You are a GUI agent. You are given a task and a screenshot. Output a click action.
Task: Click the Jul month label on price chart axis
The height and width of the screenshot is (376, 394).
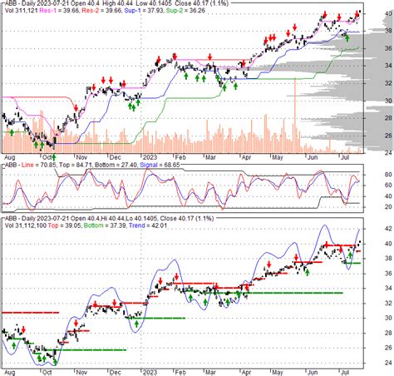[344, 157]
